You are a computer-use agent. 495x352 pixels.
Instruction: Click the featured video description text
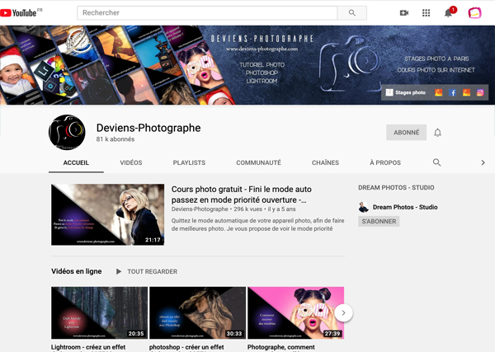pyautogui.click(x=258, y=224)
